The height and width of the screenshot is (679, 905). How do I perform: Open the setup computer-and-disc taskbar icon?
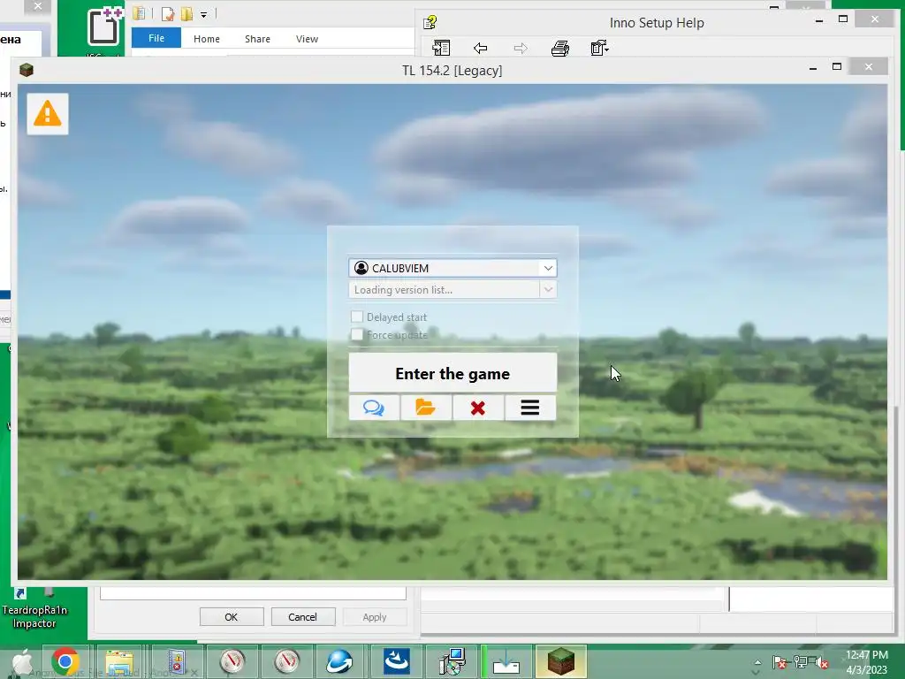[452, 661]
